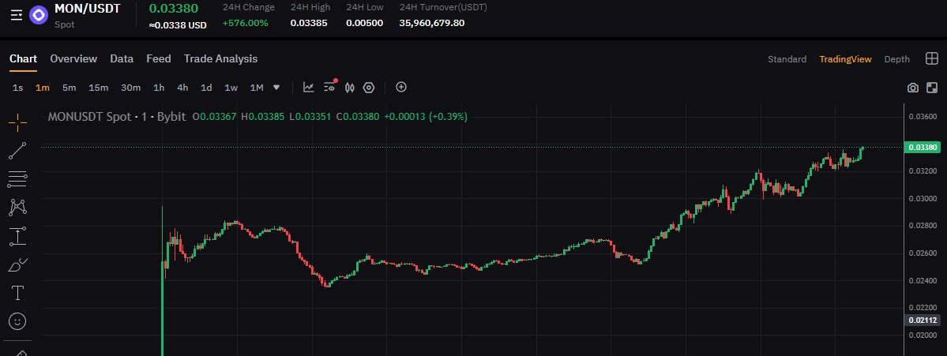Click the current price label 0.03380 on axis

pos(922,148)
